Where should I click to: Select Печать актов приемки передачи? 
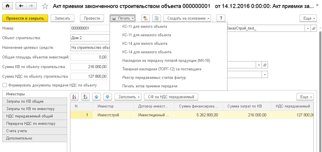(168, 86)
